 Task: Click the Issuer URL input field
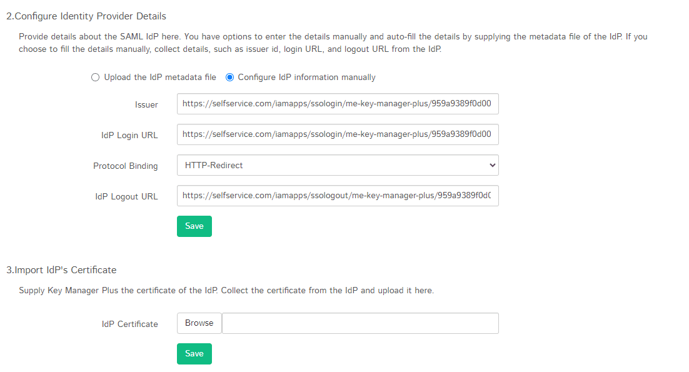pos(338,104)
